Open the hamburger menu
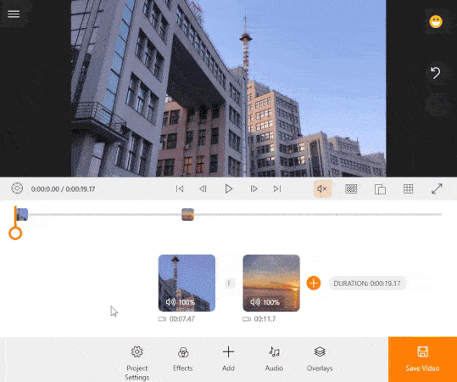This screenshot has width=457, height=382. pos(14,14)
